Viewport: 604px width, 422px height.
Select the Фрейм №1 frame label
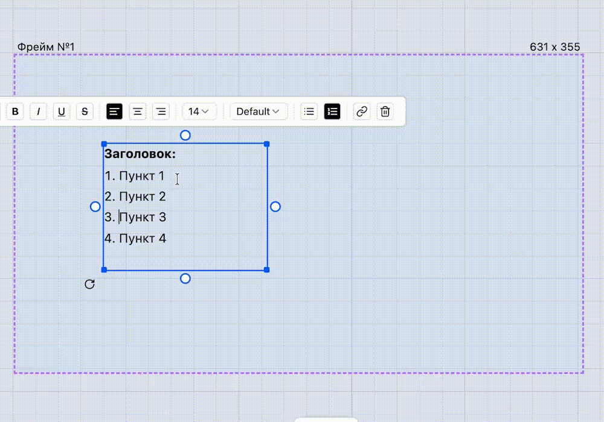point(46,47)
